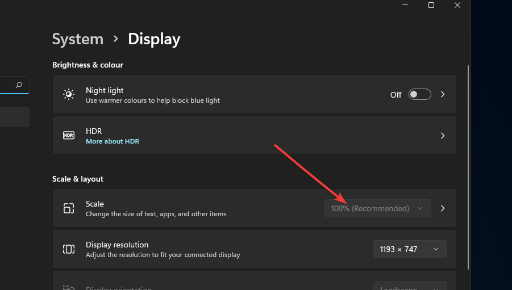The width and height of the screenshot is (512, 290).
Task: Click the Night light sun icon
Action: point(69,95)
